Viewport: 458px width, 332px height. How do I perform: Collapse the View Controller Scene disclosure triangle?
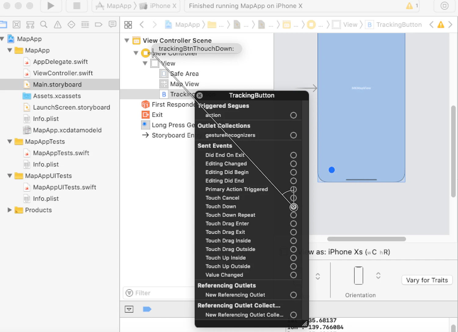point(127,40)
